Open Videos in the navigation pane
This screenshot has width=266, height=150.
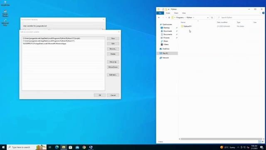(x=165, y=45)
